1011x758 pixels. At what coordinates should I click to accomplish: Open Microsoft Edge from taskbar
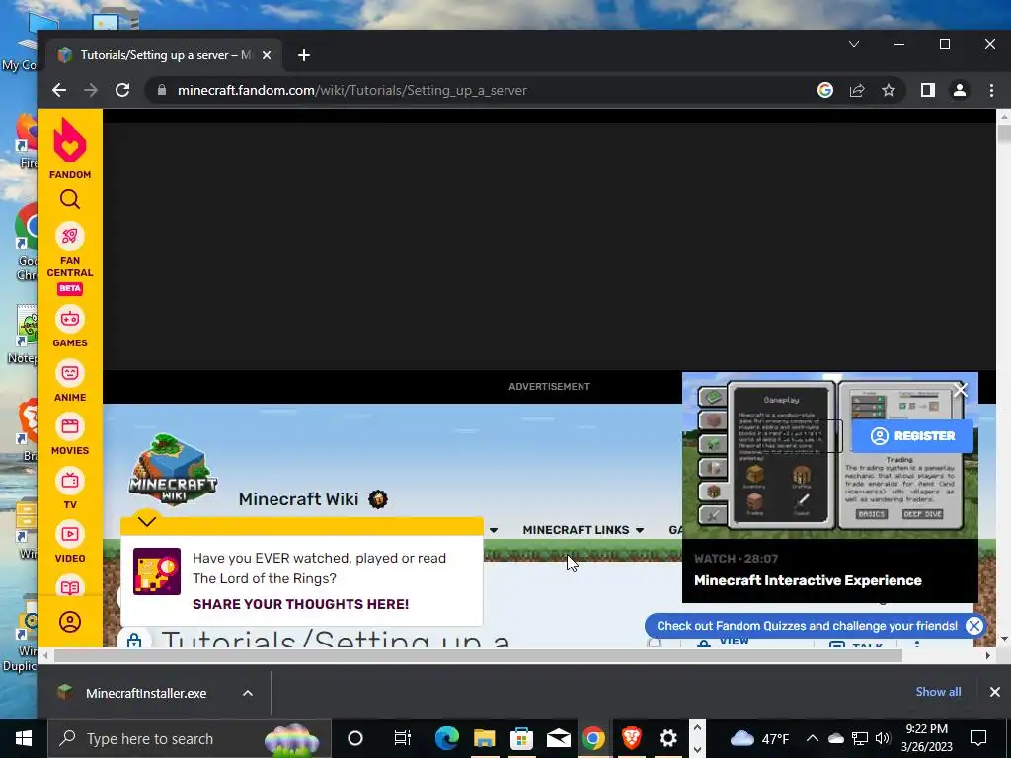coord(446,738)
